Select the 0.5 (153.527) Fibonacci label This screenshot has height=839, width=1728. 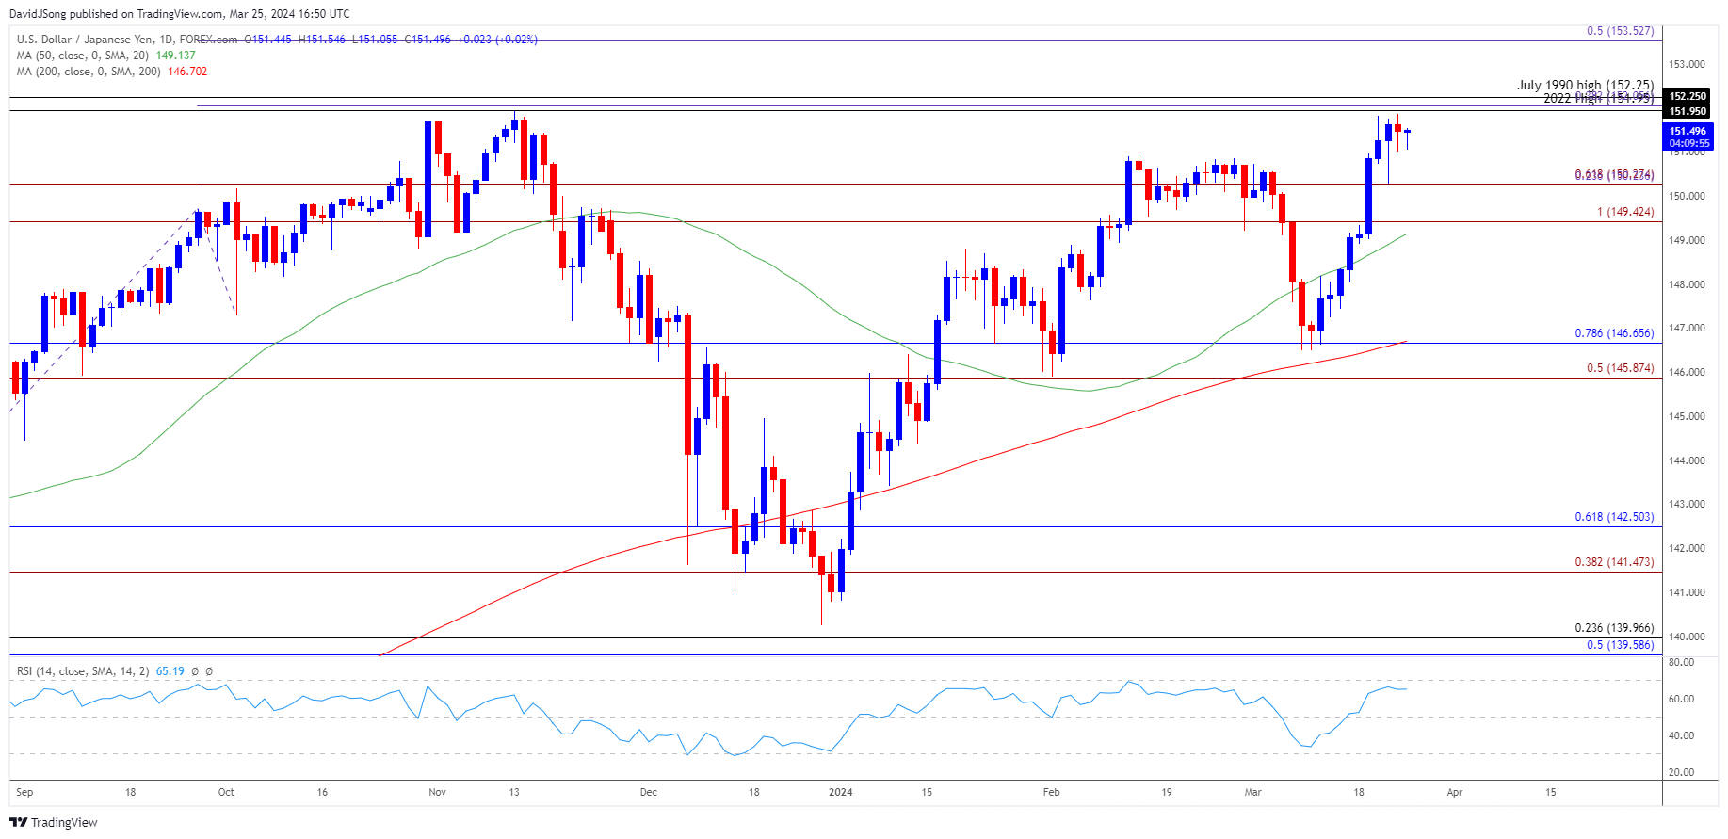pos(1620,31)
